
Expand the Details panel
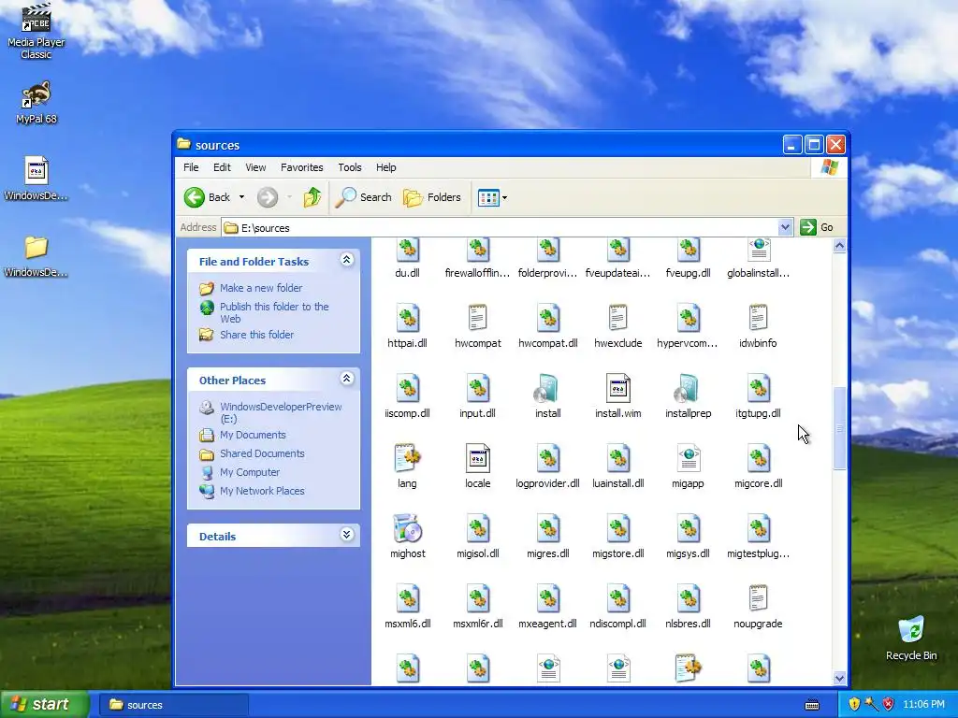click(x=346, y=535)
